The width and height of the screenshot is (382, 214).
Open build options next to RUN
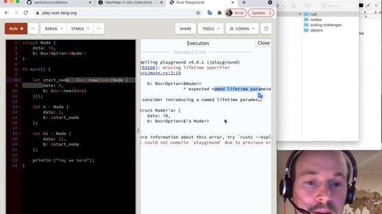pyautogui.click(x=33, y=29)
